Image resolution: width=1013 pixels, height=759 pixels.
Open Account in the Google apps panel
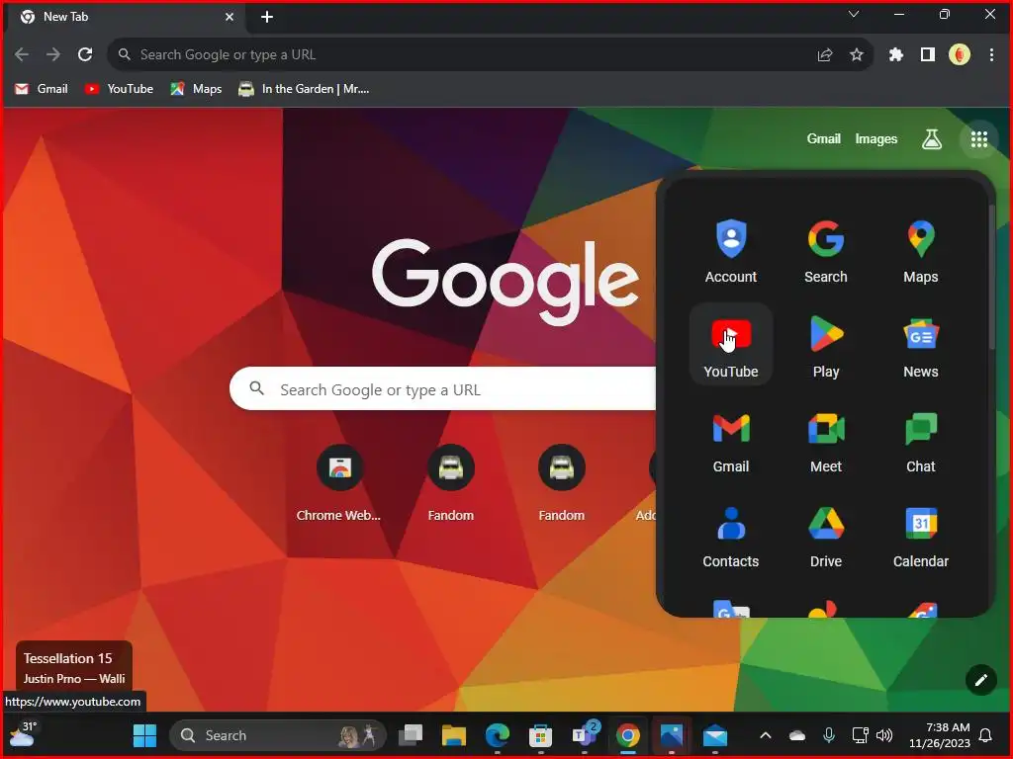(x=731, y=251)
